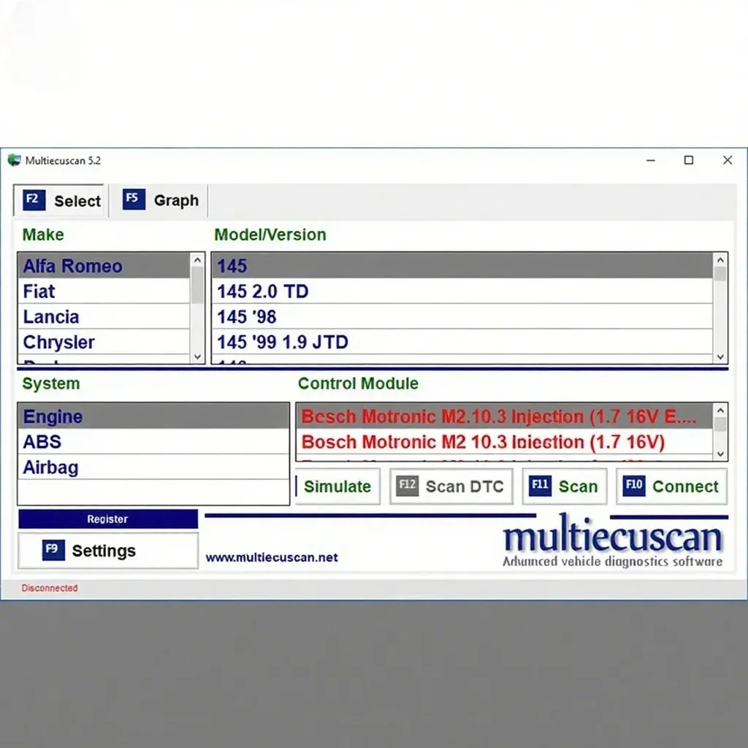The height and width of the screenshot is (748, 748).
Task: Click the Register button
Action: tap(108, 519)
